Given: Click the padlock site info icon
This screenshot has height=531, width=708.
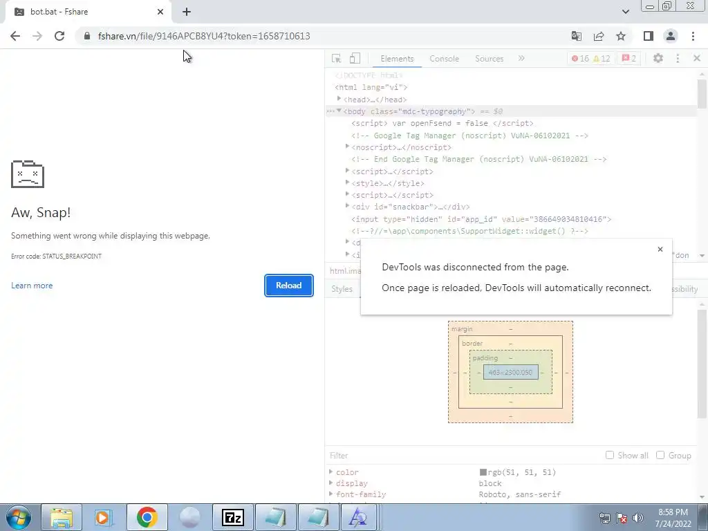Looking at the screenshot, I should [x=87, y=36].
